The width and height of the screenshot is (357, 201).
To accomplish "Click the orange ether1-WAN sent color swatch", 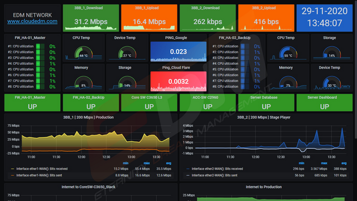I will [x=12, y=175].
